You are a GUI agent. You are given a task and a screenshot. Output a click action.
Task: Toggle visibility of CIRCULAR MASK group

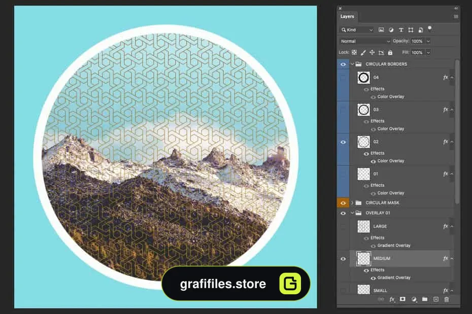343,203
